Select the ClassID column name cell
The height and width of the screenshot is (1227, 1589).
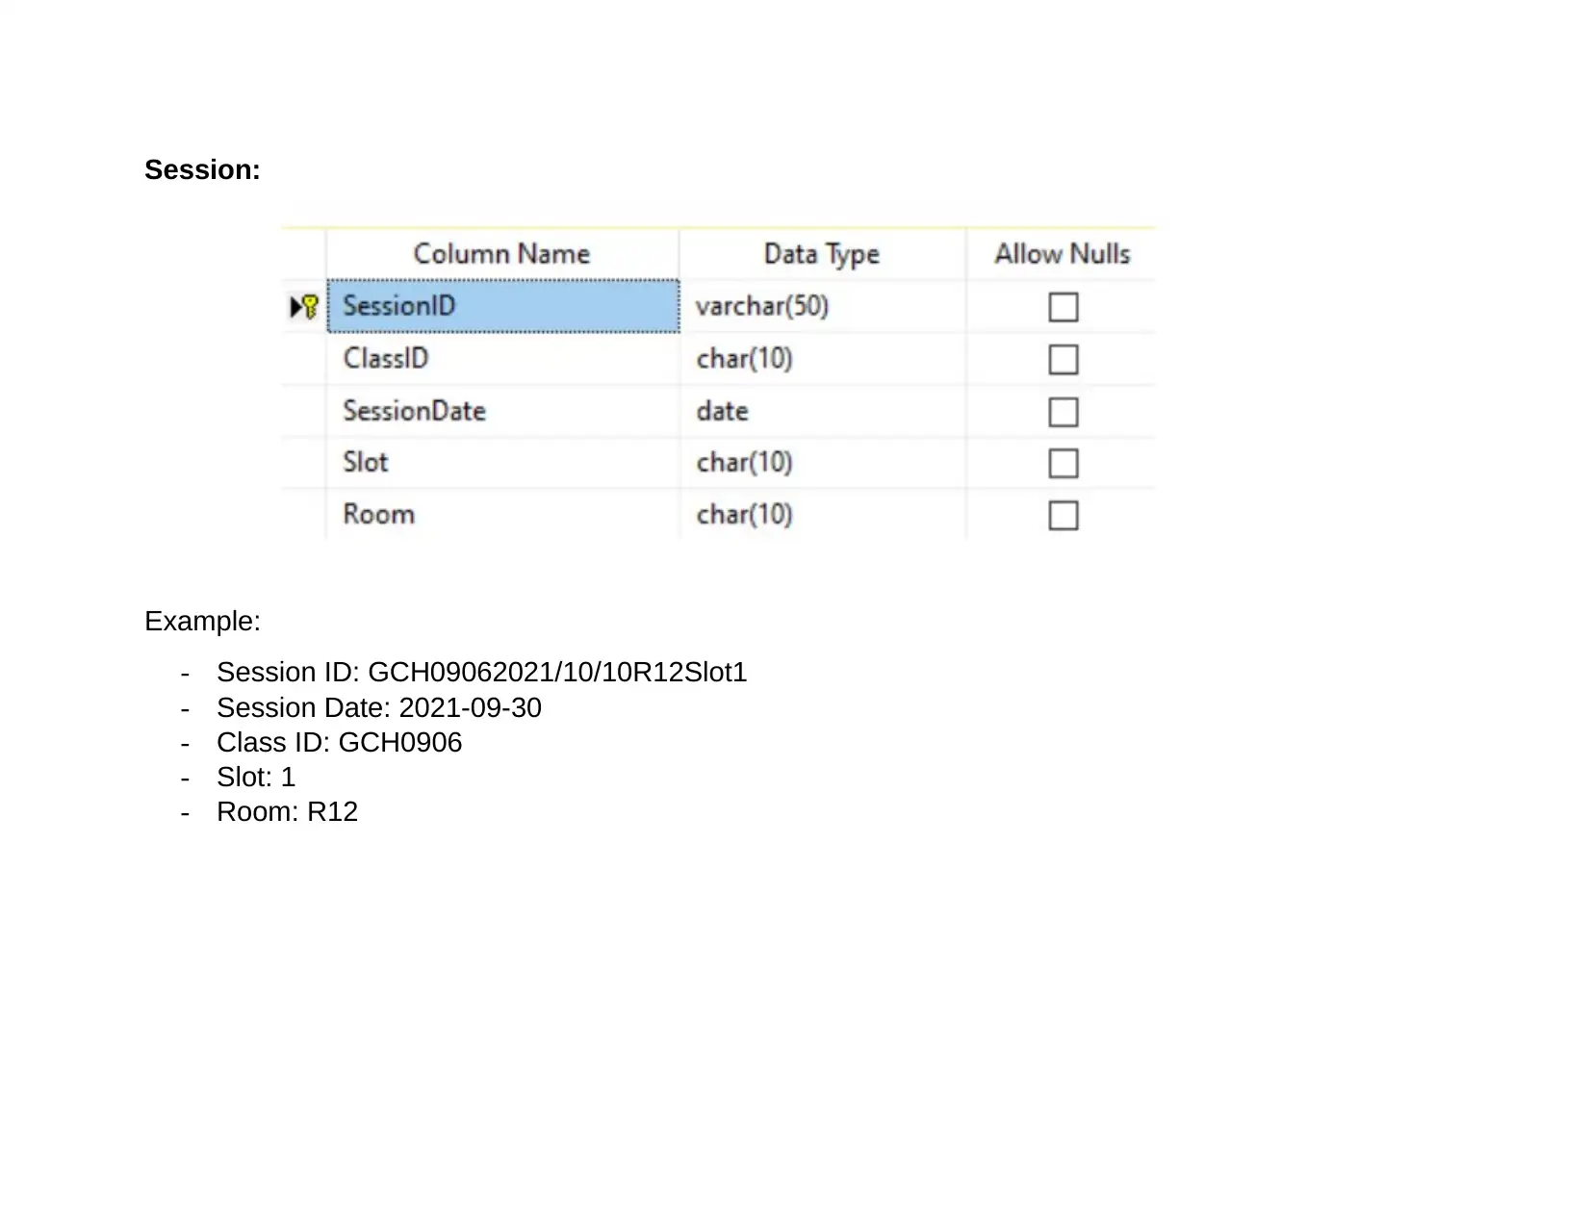(x=503, y=359)
